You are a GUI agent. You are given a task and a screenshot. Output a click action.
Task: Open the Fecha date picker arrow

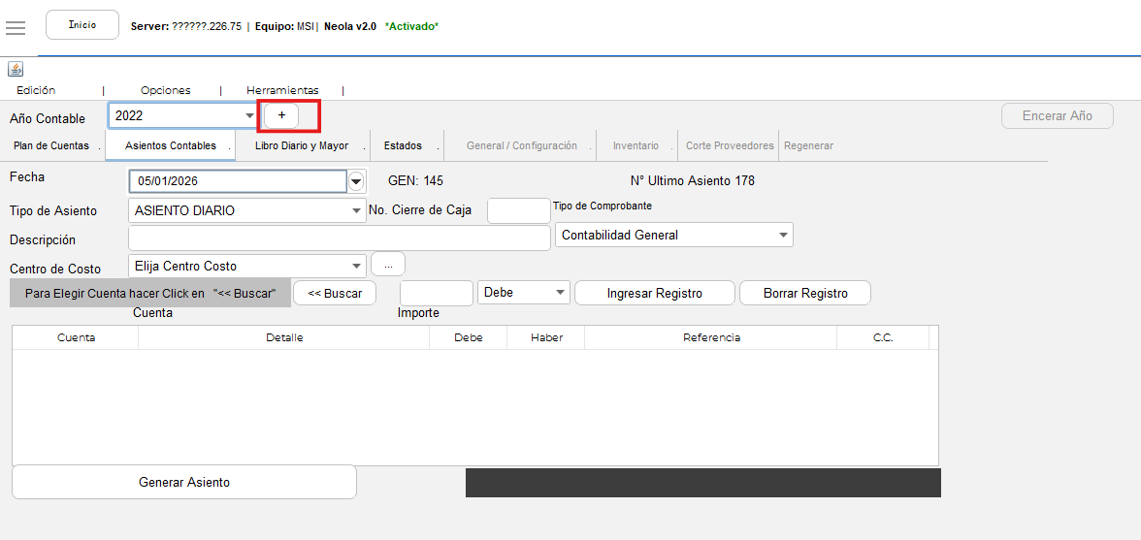pyautogui.click(x=356, y=181)
